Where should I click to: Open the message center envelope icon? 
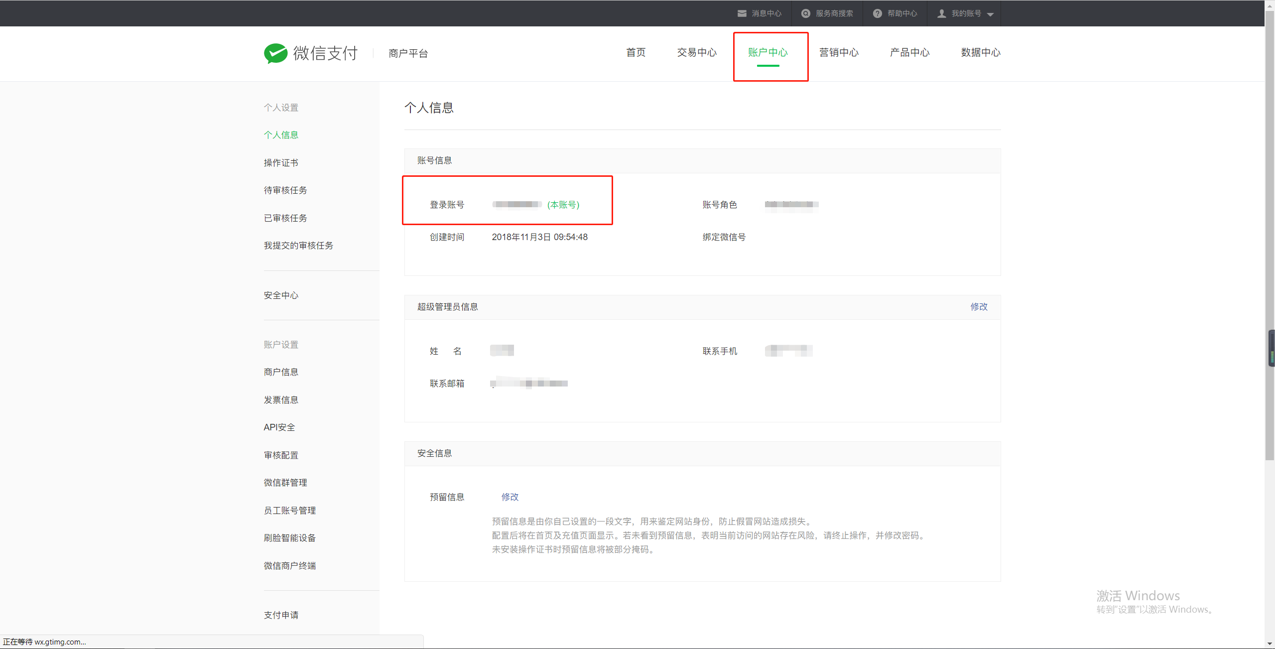tap(742, 13)
